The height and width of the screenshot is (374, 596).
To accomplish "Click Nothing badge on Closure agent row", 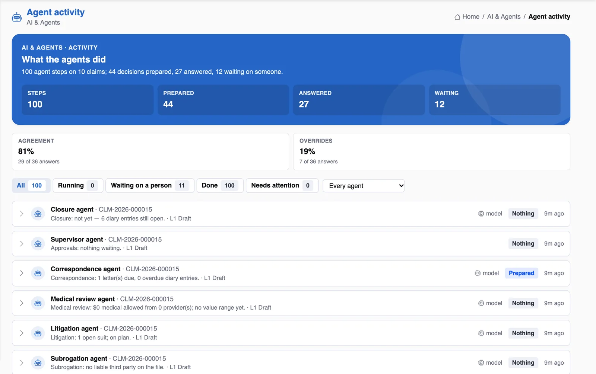I will click(523, 214).
